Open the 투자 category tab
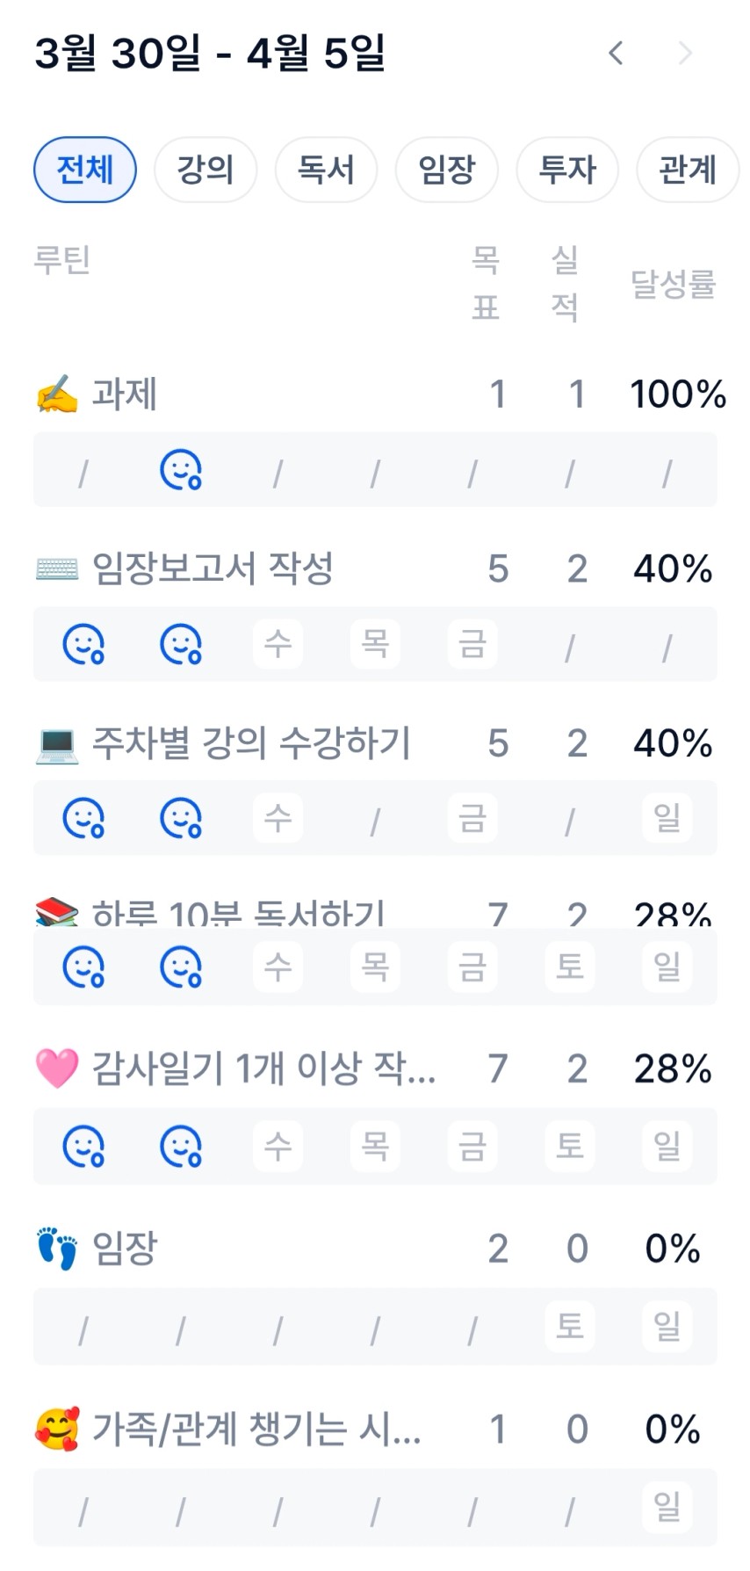750x1571 pixels. (x=567, y=170)
